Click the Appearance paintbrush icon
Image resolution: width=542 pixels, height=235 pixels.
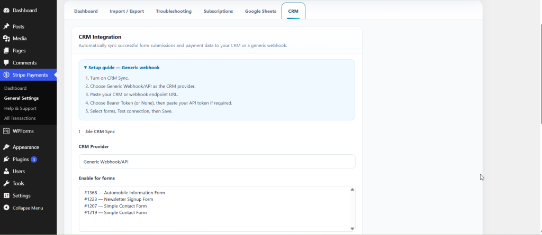(6, 147)
